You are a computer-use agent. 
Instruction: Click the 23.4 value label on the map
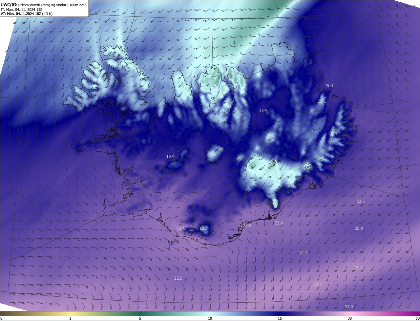279,223
